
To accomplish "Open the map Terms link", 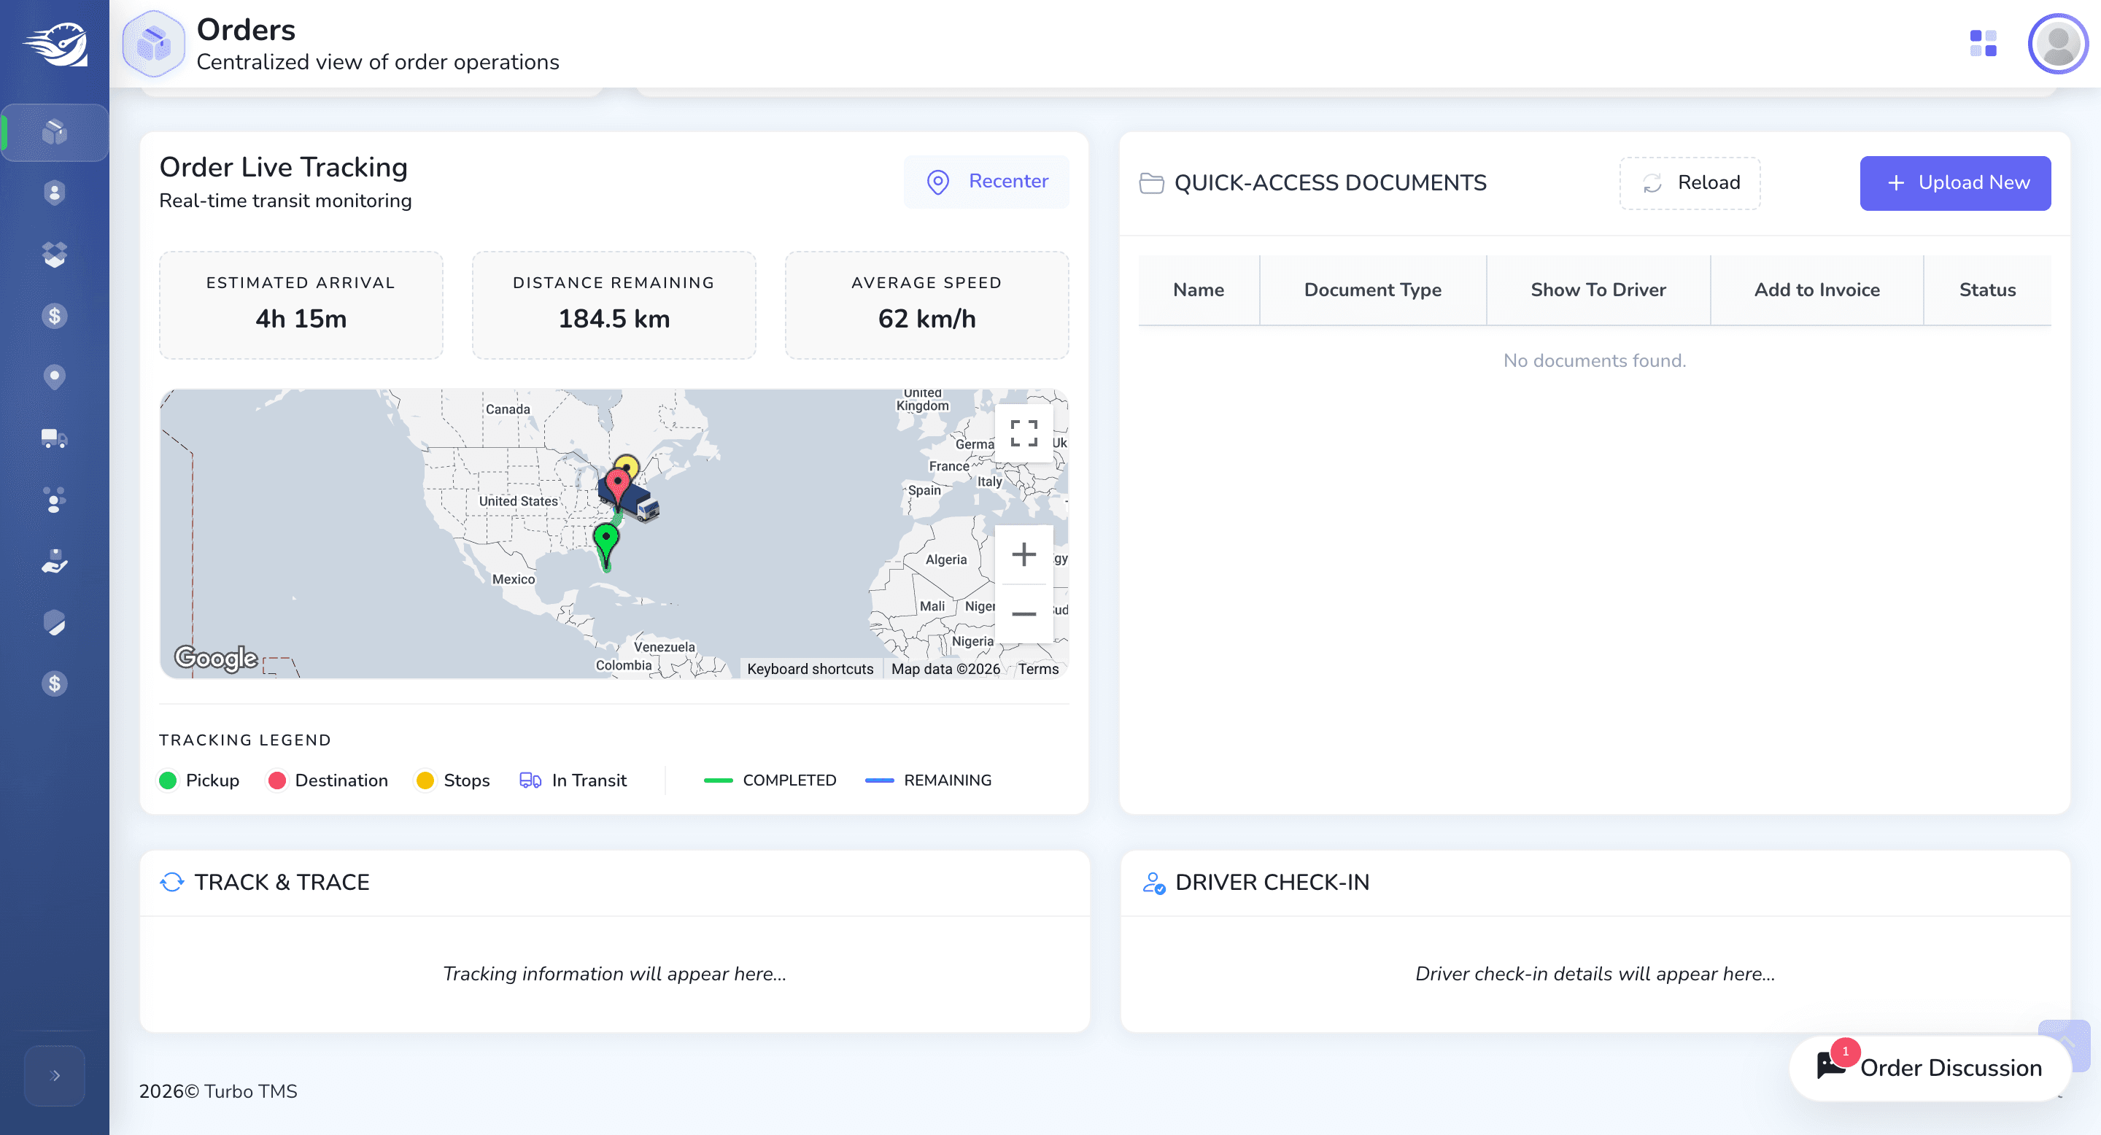I will click(1037, 669).
